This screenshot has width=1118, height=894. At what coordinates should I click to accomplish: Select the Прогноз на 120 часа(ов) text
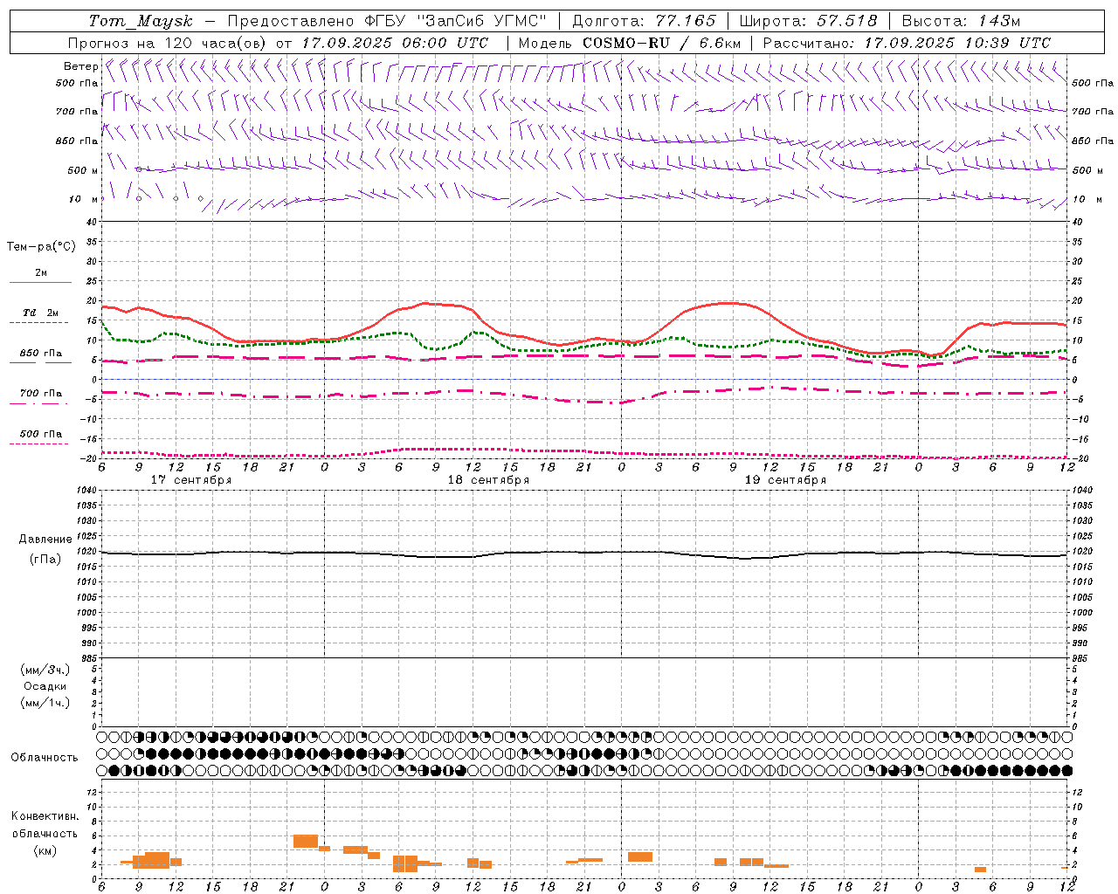pos(168,43)
